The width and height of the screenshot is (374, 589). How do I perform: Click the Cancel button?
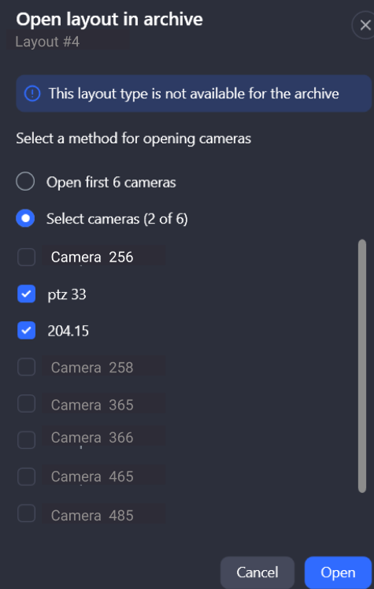tap(257, 572)
